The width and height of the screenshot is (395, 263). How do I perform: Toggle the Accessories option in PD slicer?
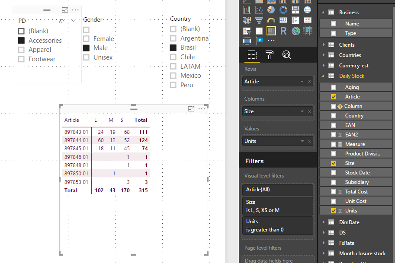tap(21, 41)
